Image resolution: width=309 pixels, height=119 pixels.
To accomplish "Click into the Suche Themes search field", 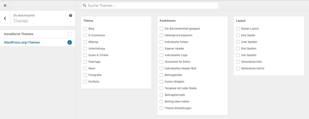I will (152, 5).
